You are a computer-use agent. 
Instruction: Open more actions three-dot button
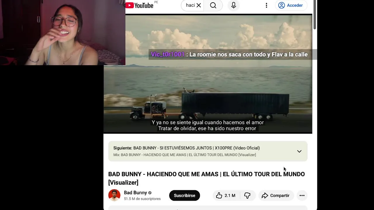(x=302, y=195)
